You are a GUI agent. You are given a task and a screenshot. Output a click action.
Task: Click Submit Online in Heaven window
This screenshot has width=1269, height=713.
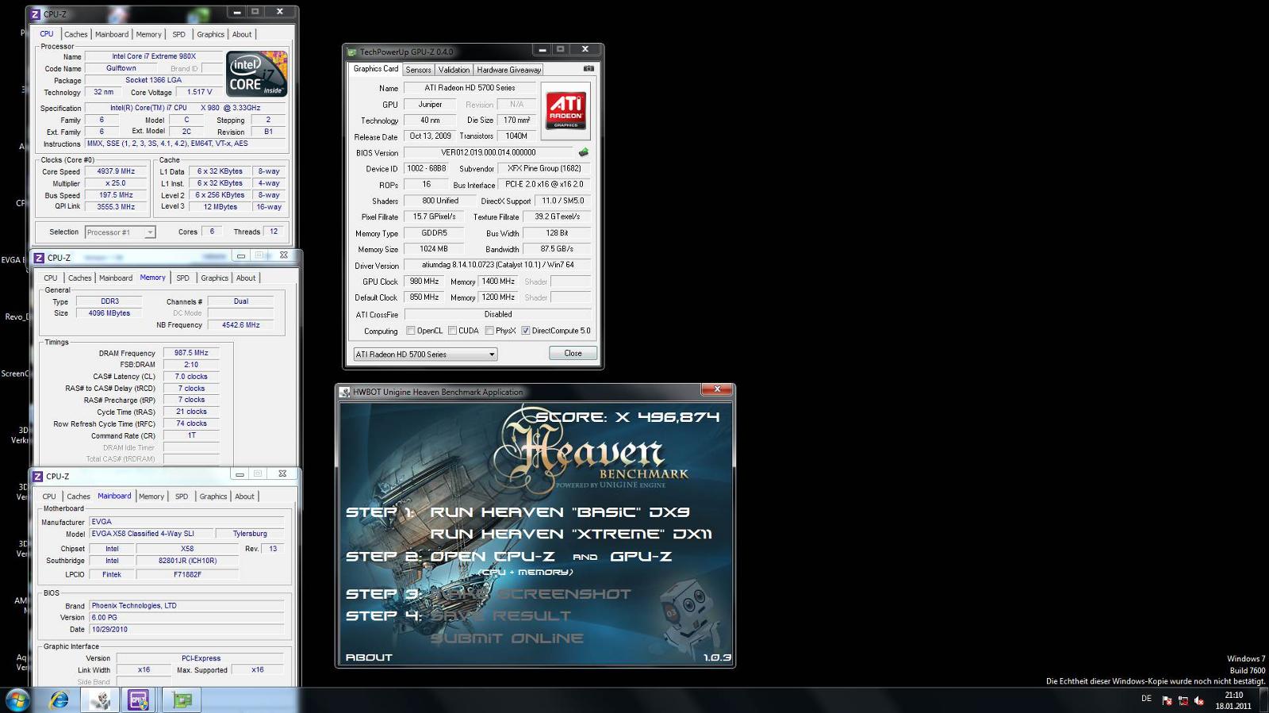tap(507, 638)
